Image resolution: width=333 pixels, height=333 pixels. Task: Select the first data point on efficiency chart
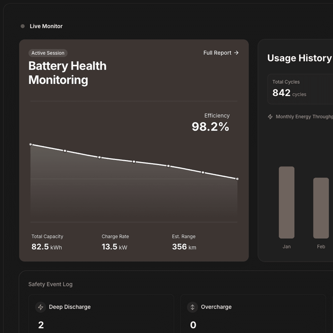click(x=31, y=144)
